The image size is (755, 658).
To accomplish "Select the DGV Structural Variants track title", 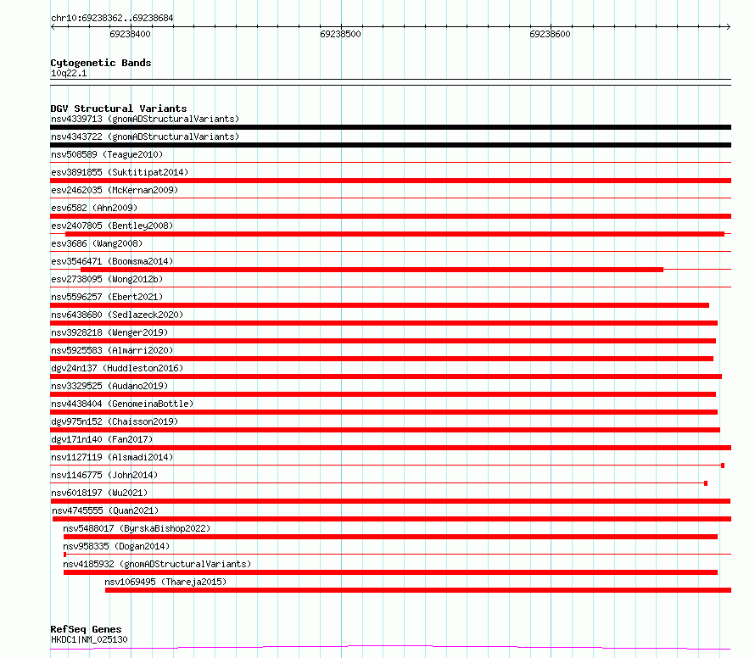I will pyautogui.click(x=119, y=109).
